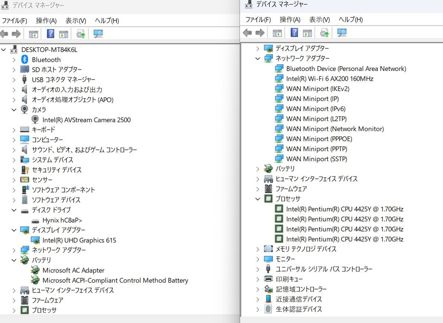Select Intel(R) Wi-Fi 6 AX200 160MHz device

point(329,79)
